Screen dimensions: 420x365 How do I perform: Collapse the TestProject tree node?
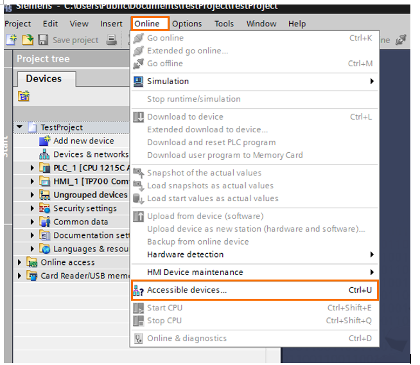point(19,127)
